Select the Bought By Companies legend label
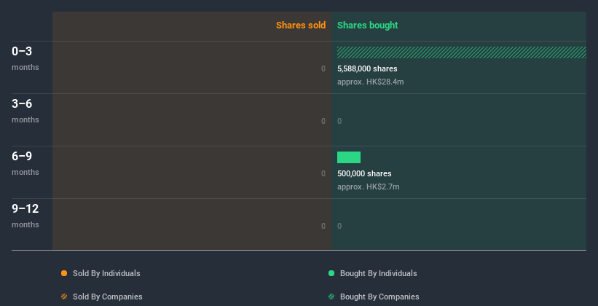Image resolution: width=598 pixels, height=306 pixels. [379, 297]
